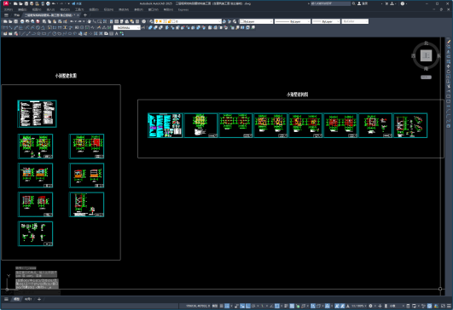Image resolution: width=453 pixels, height=310 pixels.
Task: Switch to the 布局1 layout tab
Action: [28, 299]
